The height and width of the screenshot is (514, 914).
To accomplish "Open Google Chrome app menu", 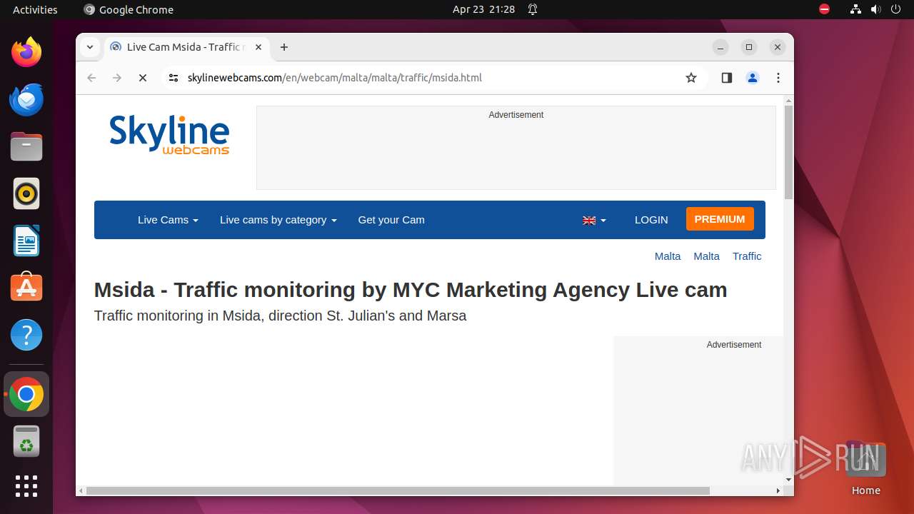I will coord(129,9).
